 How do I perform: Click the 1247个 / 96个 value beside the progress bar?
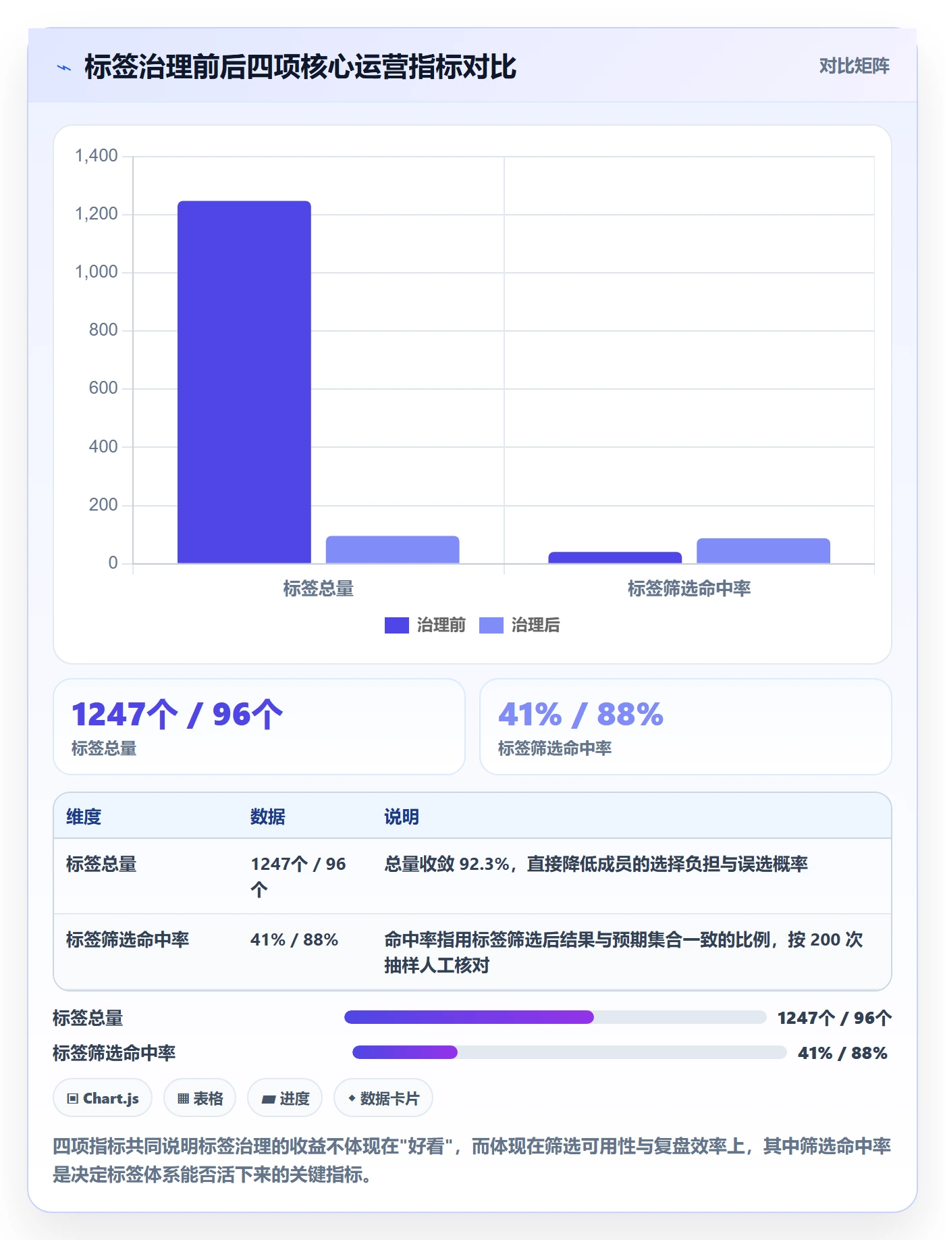point(834,1018)
